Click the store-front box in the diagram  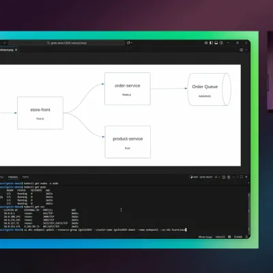click(x=40, y=113)
